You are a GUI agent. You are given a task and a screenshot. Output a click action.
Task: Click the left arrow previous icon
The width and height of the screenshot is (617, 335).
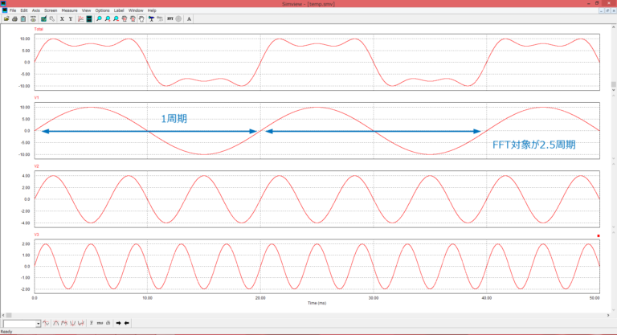tap(127, 323)
